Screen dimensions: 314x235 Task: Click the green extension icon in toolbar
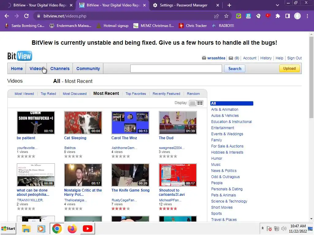click(x=239, y=16)
